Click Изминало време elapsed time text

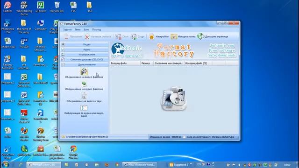[166, 137]
